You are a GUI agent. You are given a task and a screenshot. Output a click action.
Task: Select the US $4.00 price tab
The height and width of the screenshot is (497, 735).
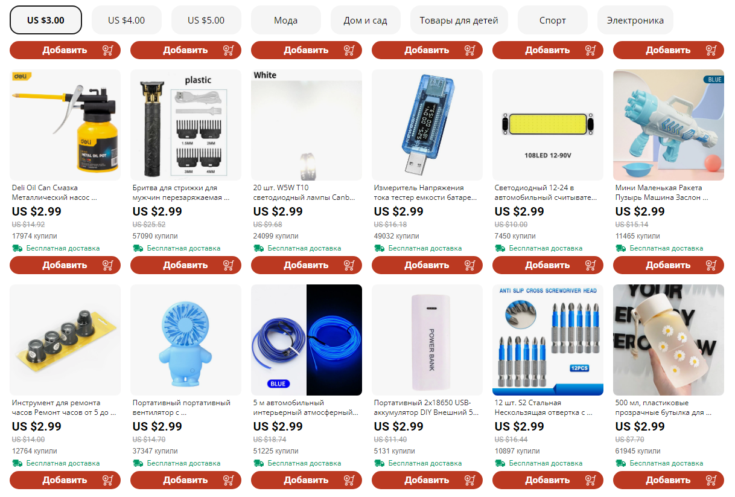(x=127, y=20)
